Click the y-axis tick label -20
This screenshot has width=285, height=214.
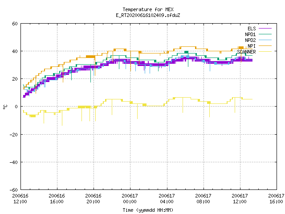(x=14, y=135)
